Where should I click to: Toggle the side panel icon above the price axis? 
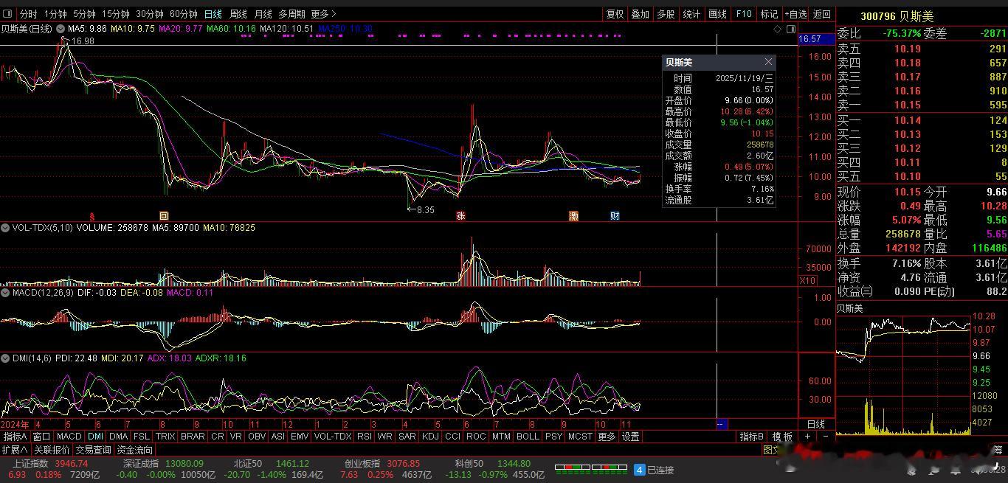tap(790, 29)
